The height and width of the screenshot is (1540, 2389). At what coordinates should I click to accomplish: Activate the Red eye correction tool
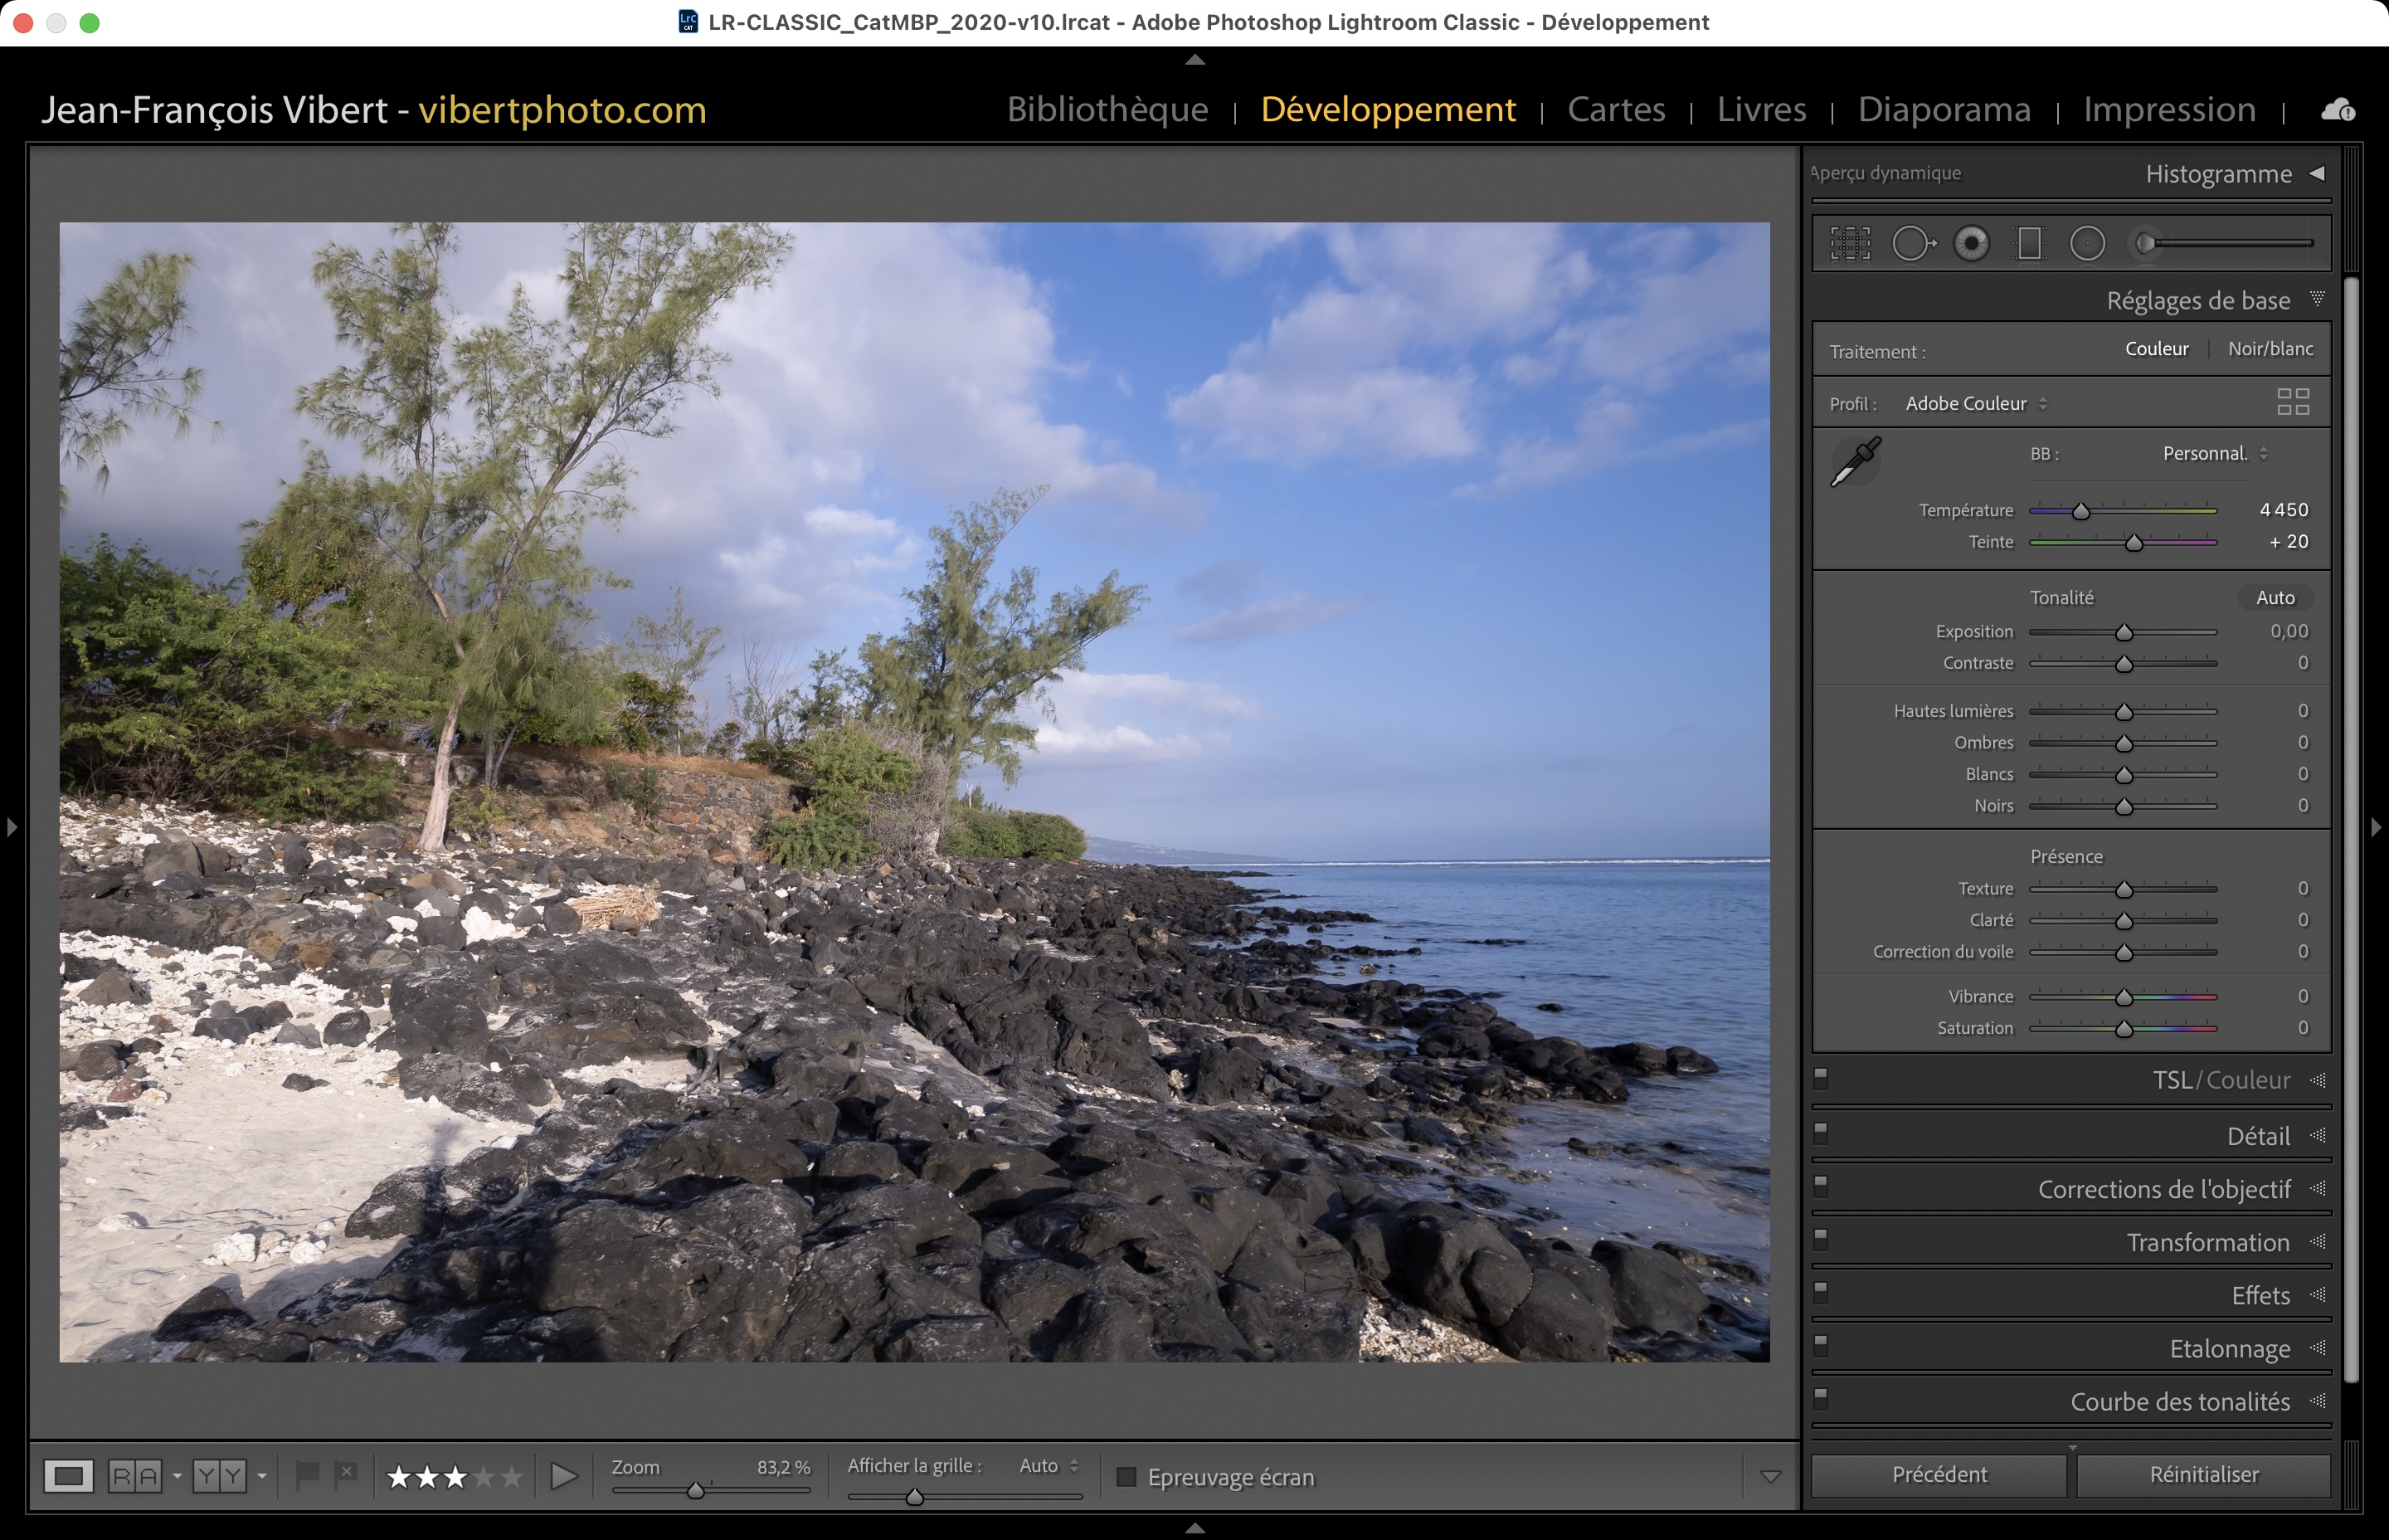1971,243
